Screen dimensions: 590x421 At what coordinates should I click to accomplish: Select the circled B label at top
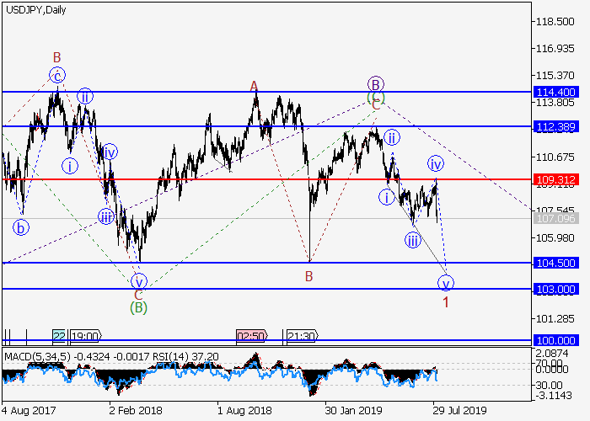tap(376, 84)
